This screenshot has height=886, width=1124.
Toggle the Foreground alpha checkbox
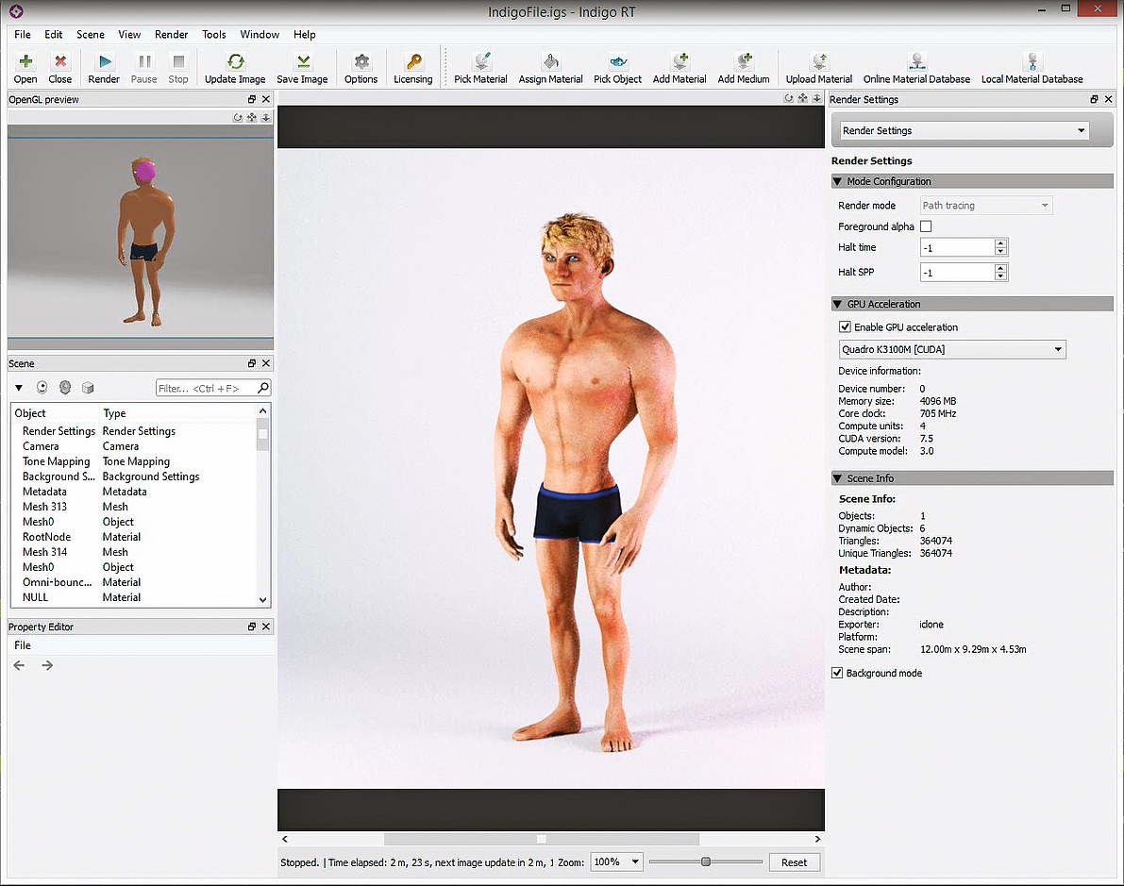point(926,226)
